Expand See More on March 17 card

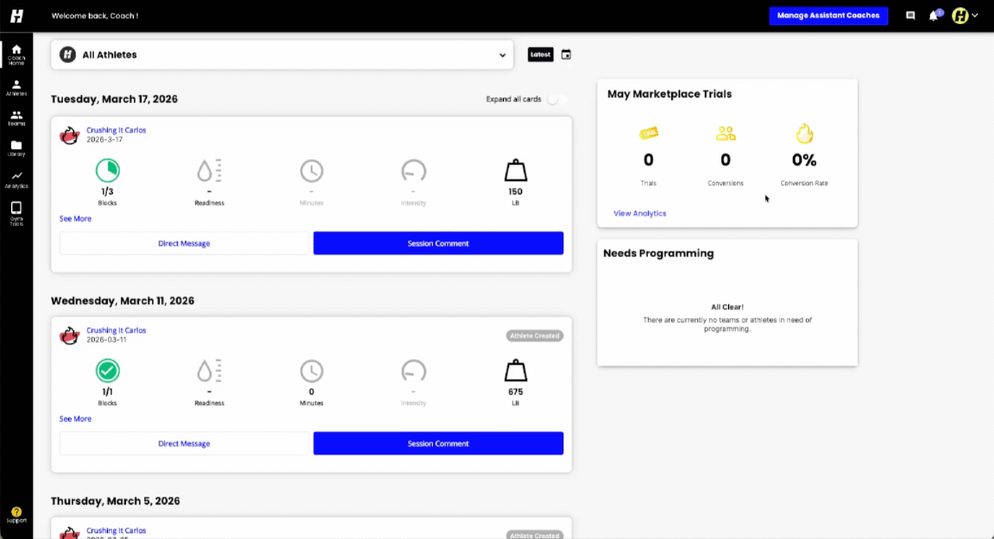(75, 218)
